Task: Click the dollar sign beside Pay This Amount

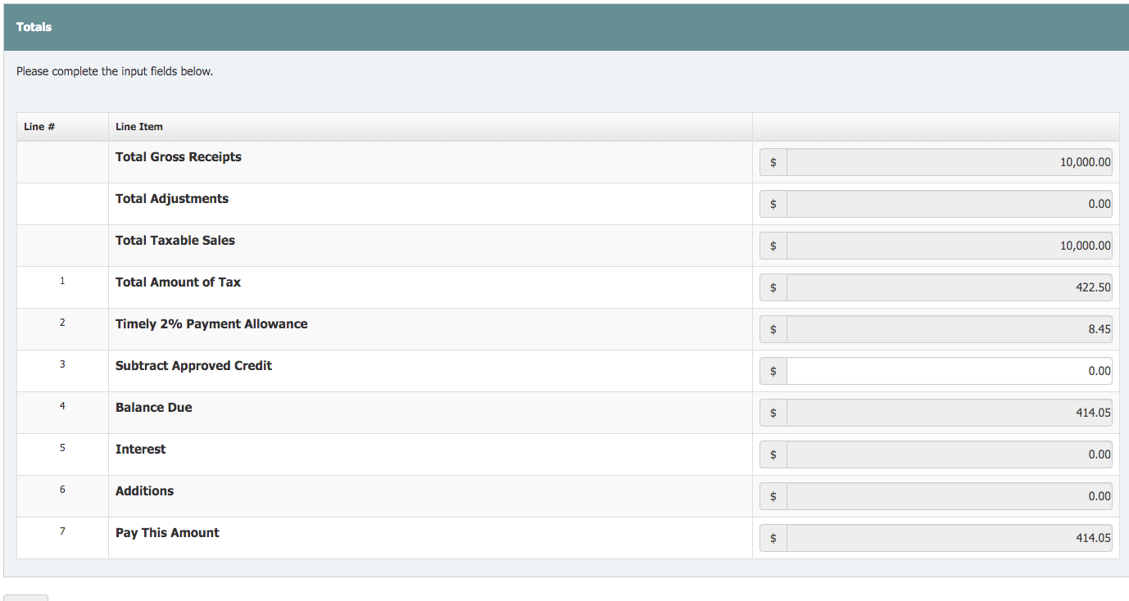Action: 773,538
